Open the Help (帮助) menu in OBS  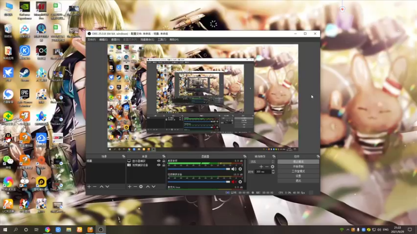pyautogui.click(x=174, y=40)
